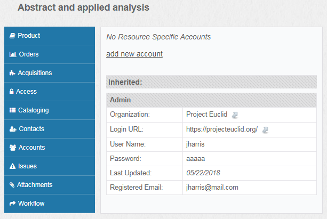Click the User Name: field label

coord(127,144)
